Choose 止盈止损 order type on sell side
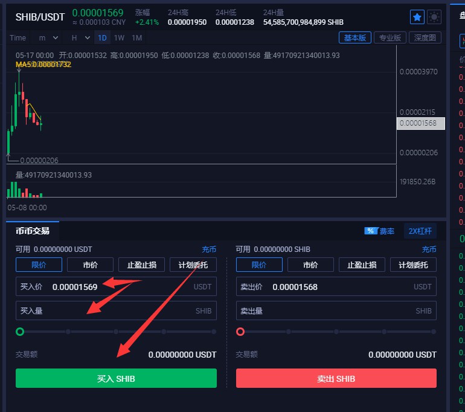The image size is (465, 412). pyautogui.click(x=362, y=265)
